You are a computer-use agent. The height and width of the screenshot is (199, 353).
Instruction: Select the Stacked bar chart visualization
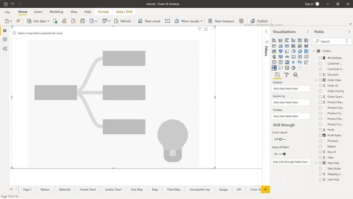click(x=274, y=40)
